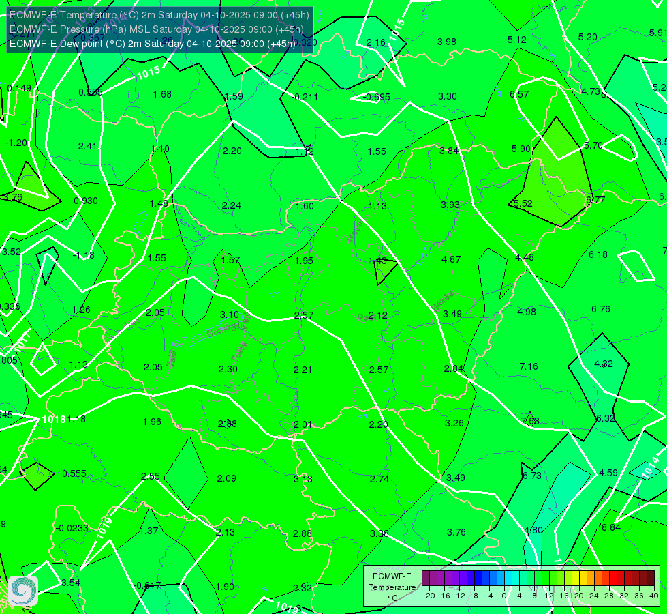Click the 6.57 dew point value
The image size is (667, 614).
519,94
